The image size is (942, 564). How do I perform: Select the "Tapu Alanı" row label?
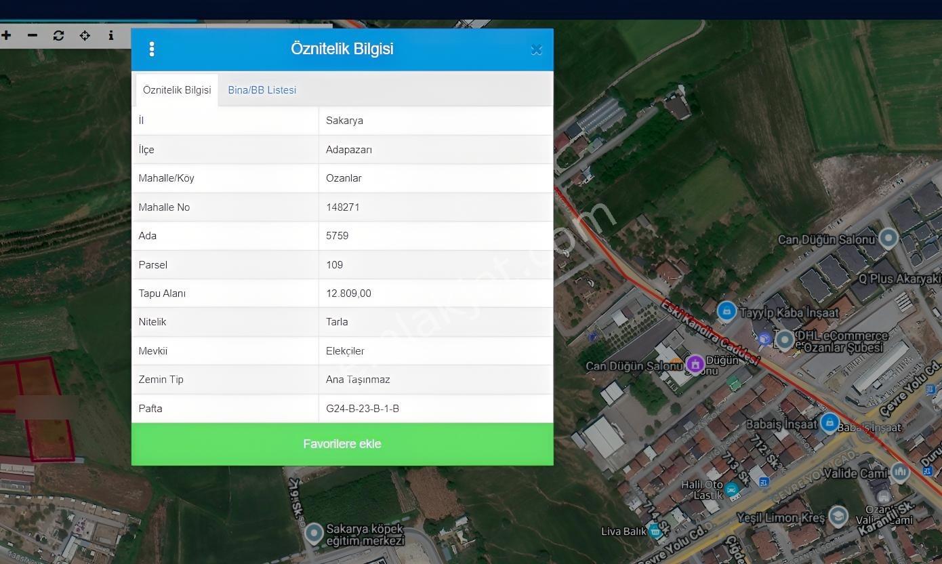click(162, 294)
